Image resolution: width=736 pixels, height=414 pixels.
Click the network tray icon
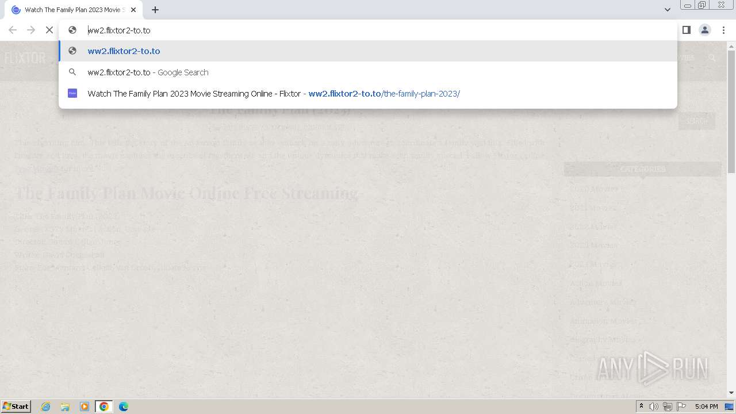pos(668,407)
